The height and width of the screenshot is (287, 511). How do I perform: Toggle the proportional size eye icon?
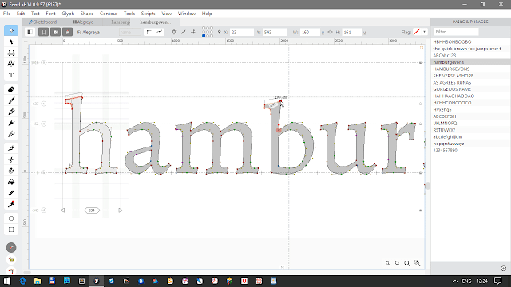pos(330,32)
